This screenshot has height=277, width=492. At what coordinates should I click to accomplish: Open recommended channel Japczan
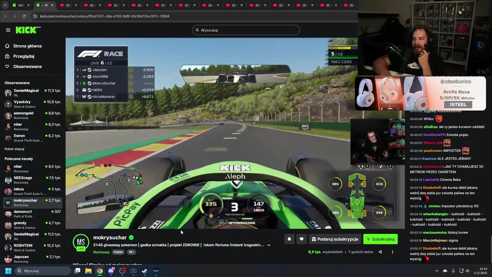33,259
